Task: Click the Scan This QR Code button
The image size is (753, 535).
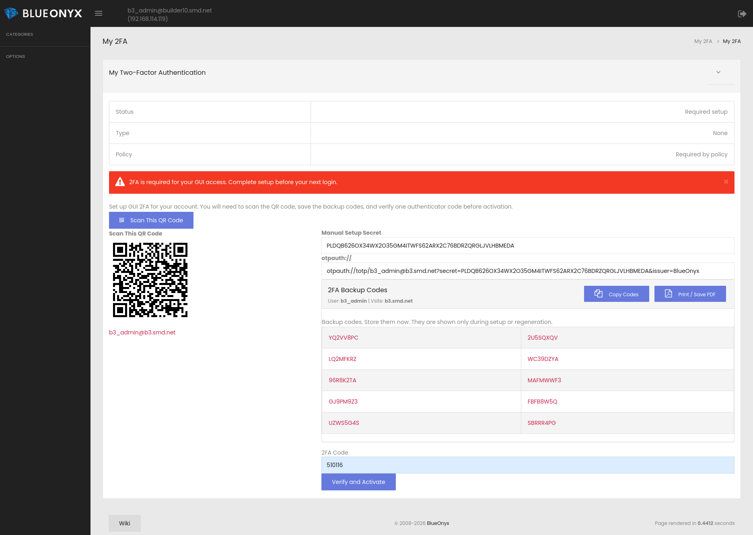Action: tap(151, 220)
